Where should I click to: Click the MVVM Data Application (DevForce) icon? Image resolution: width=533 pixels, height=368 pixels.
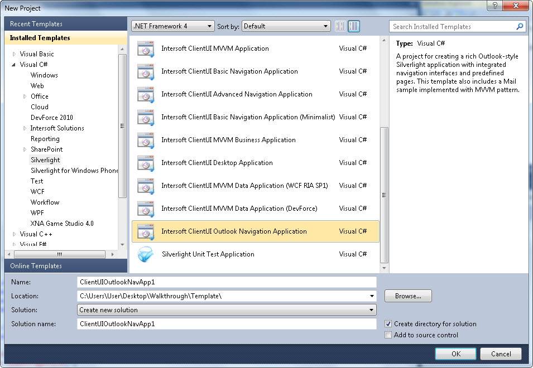(146, 209)
